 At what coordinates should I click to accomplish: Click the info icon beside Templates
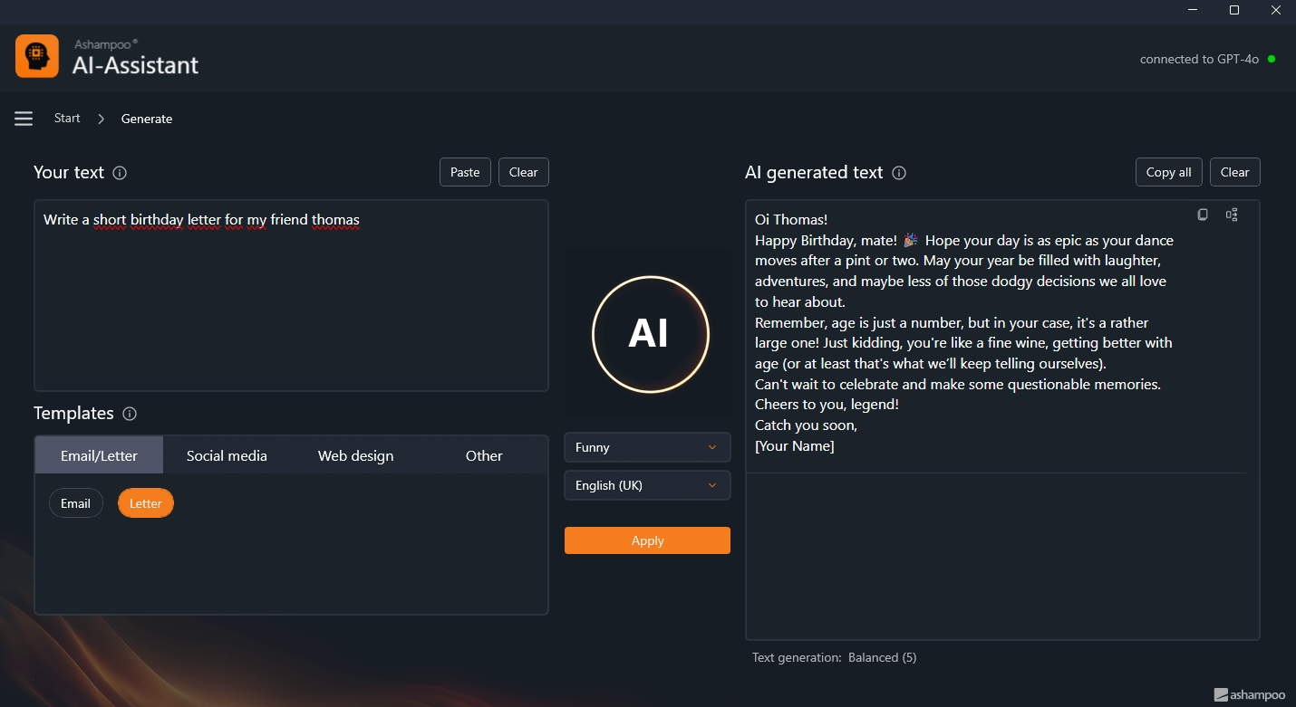[130, 414]
